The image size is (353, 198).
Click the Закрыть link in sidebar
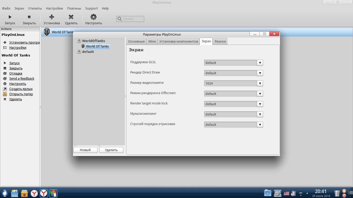(16, 68)
